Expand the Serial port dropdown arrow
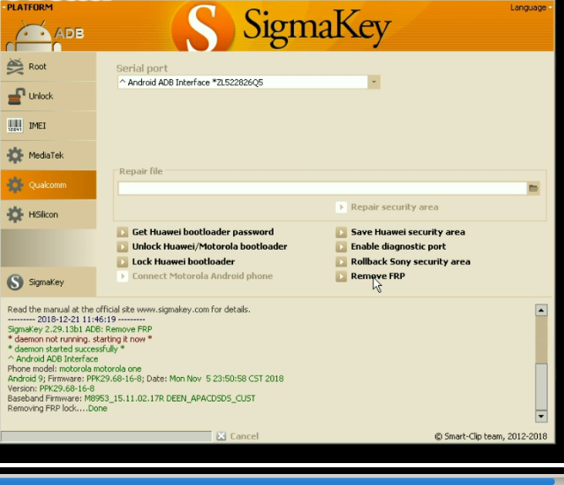 coord(374,83)
